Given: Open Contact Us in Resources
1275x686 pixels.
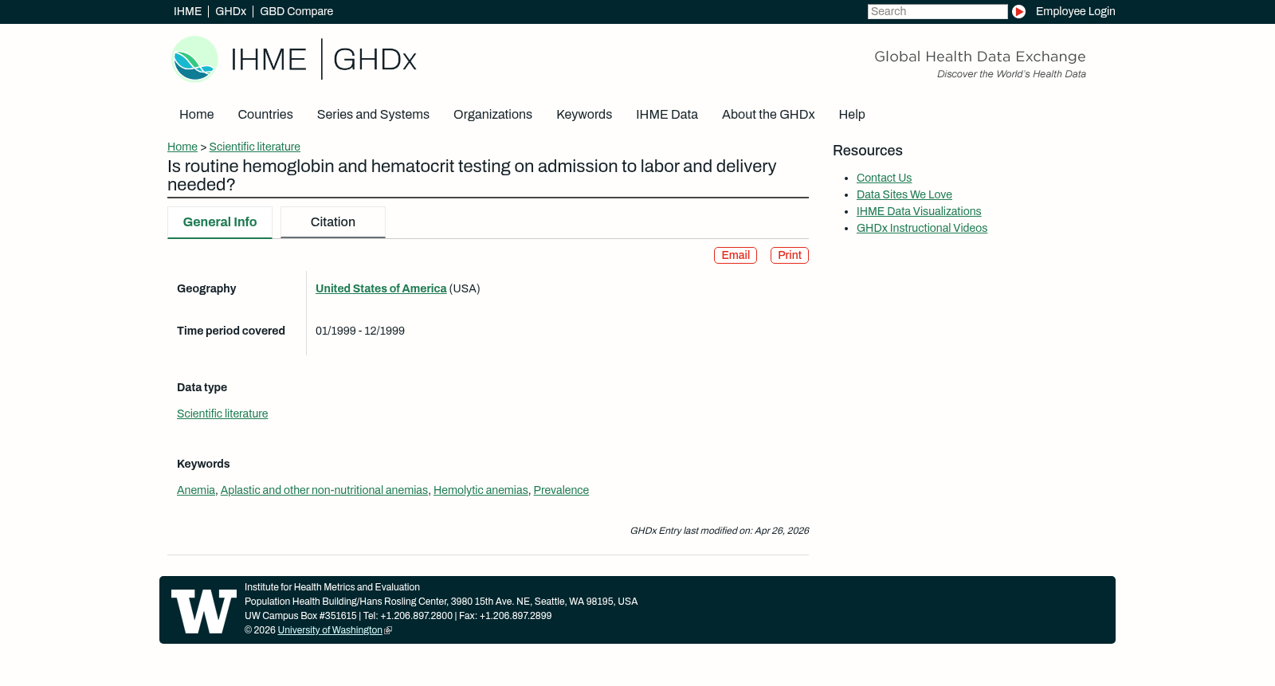Looking at the screenshot, I should click(884, 178).
